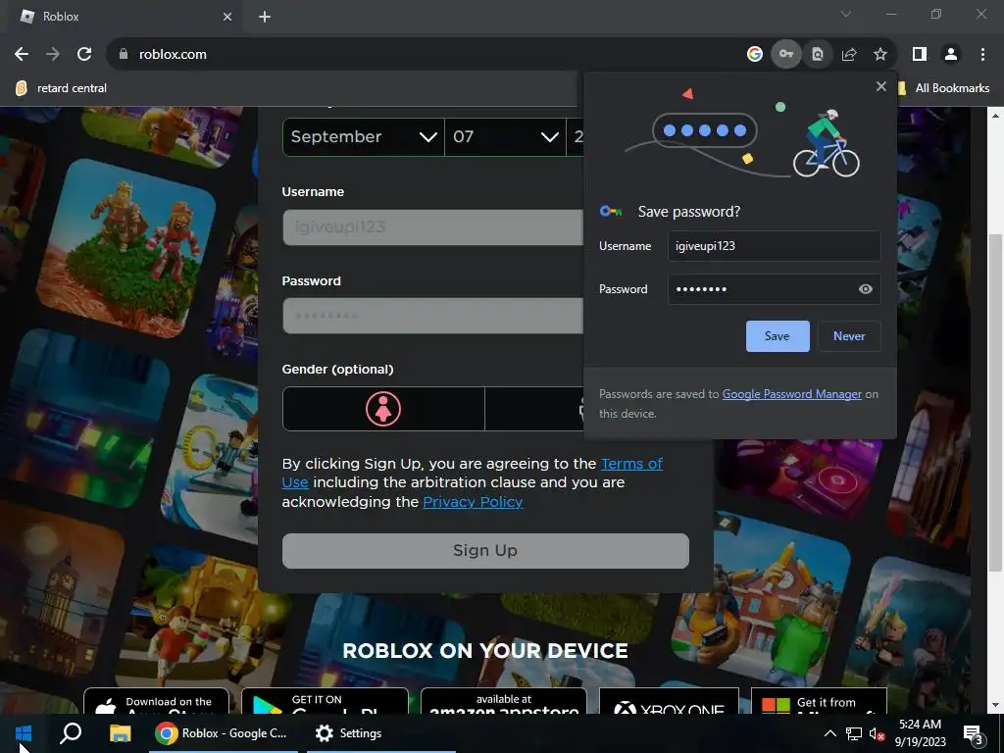Click the Roblox Password input field
This screenshot has width=1004, height=753.
pyautogui.click(x=432, y=316)
